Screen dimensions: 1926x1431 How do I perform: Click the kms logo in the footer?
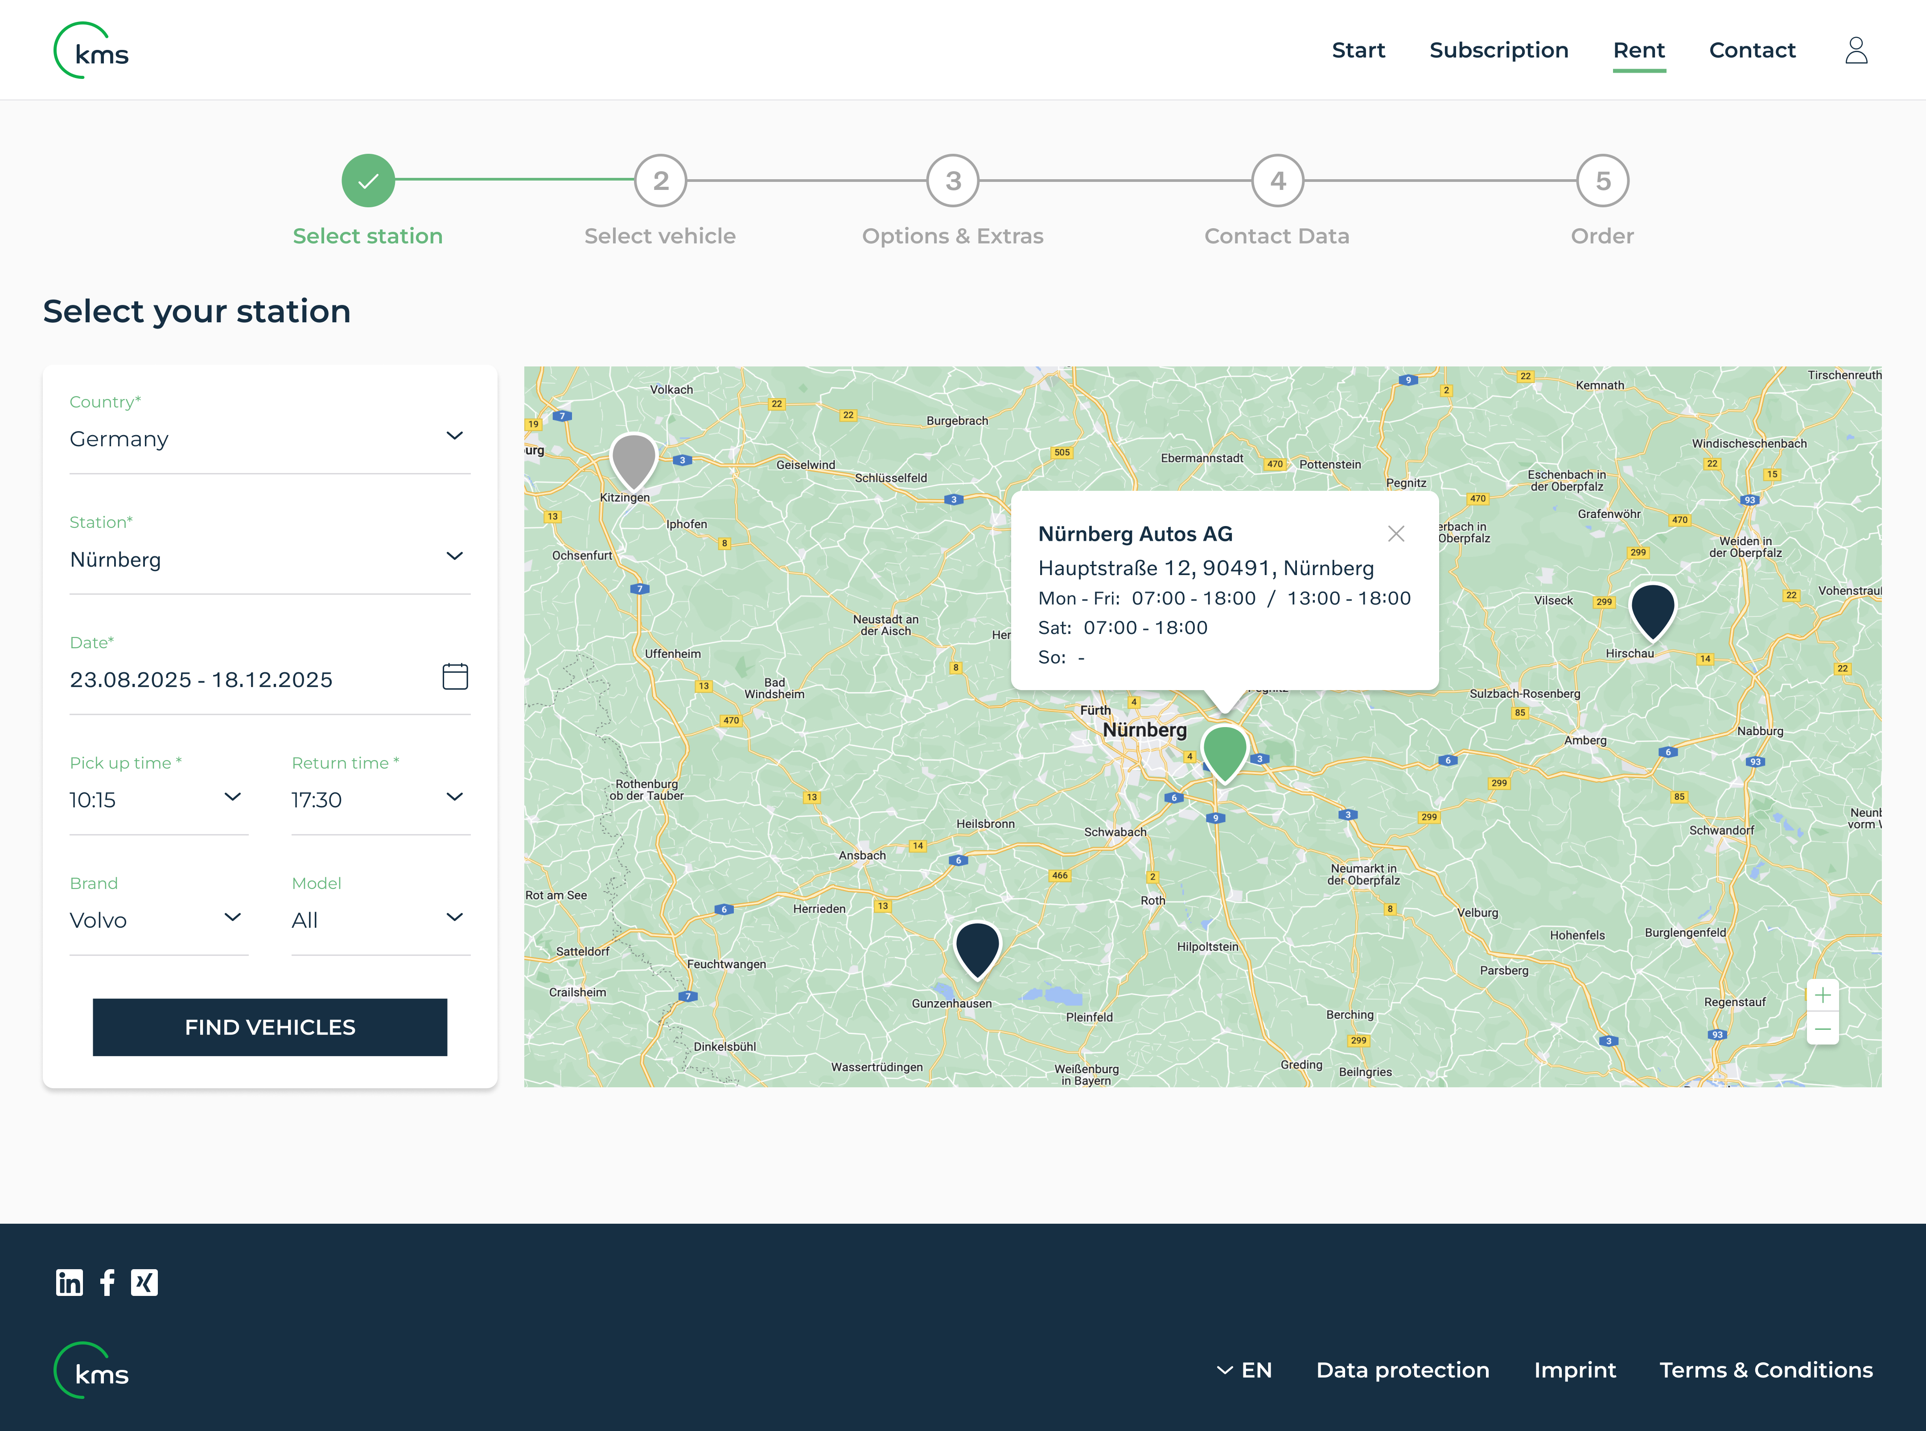click(x=91, y=1370)
